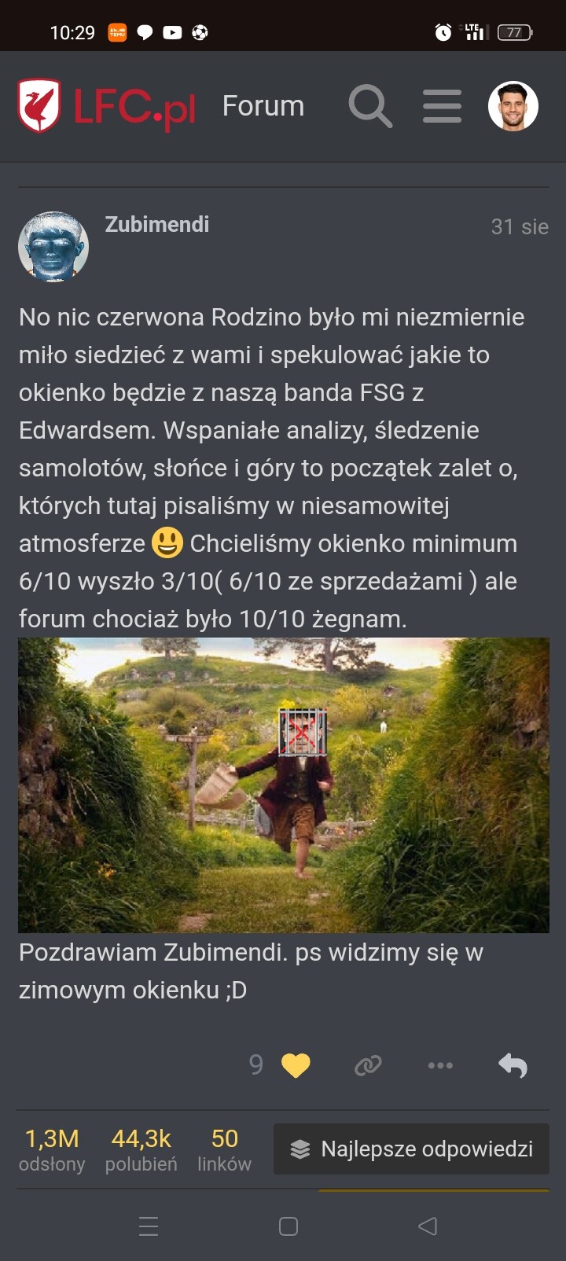This screenshot has width=566, height=1261.
Task: Copy post link via chain icon
Action: click(368, 1065)
